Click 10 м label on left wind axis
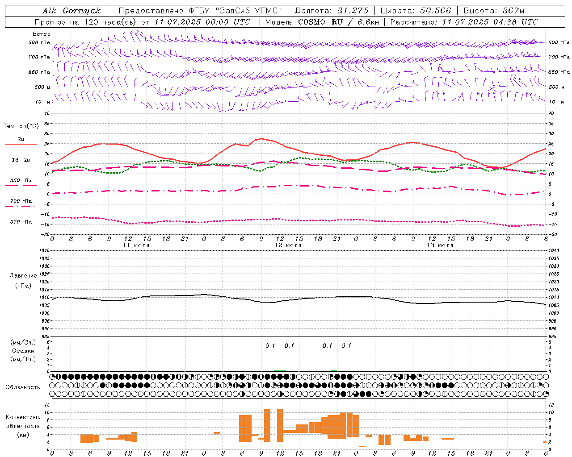Image resolution: width=572 pixels, height=457 pixels. point(43,102)
